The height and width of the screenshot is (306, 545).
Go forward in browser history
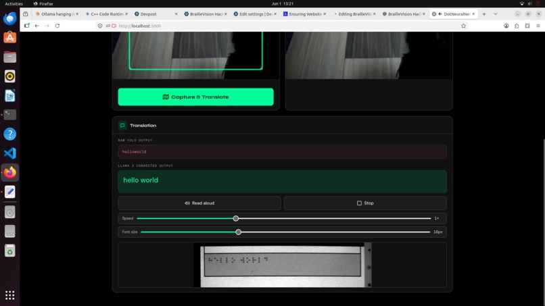47,26
